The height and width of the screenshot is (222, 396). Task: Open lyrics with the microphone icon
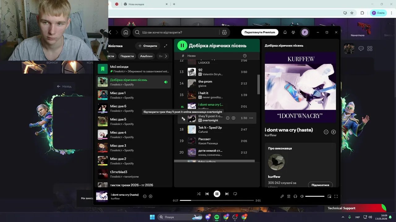point(282,196)
